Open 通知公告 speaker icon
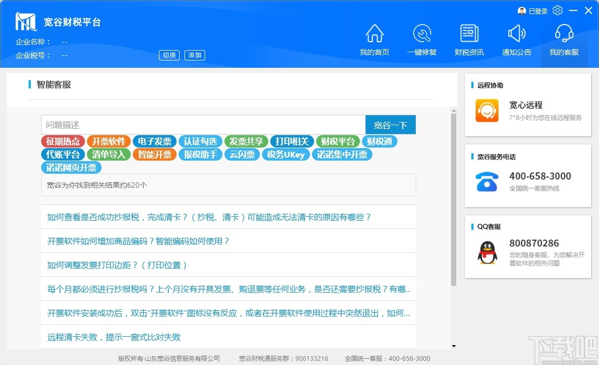Image resolution: width=599 pixels, height=365 pixels. pos(517,33)
